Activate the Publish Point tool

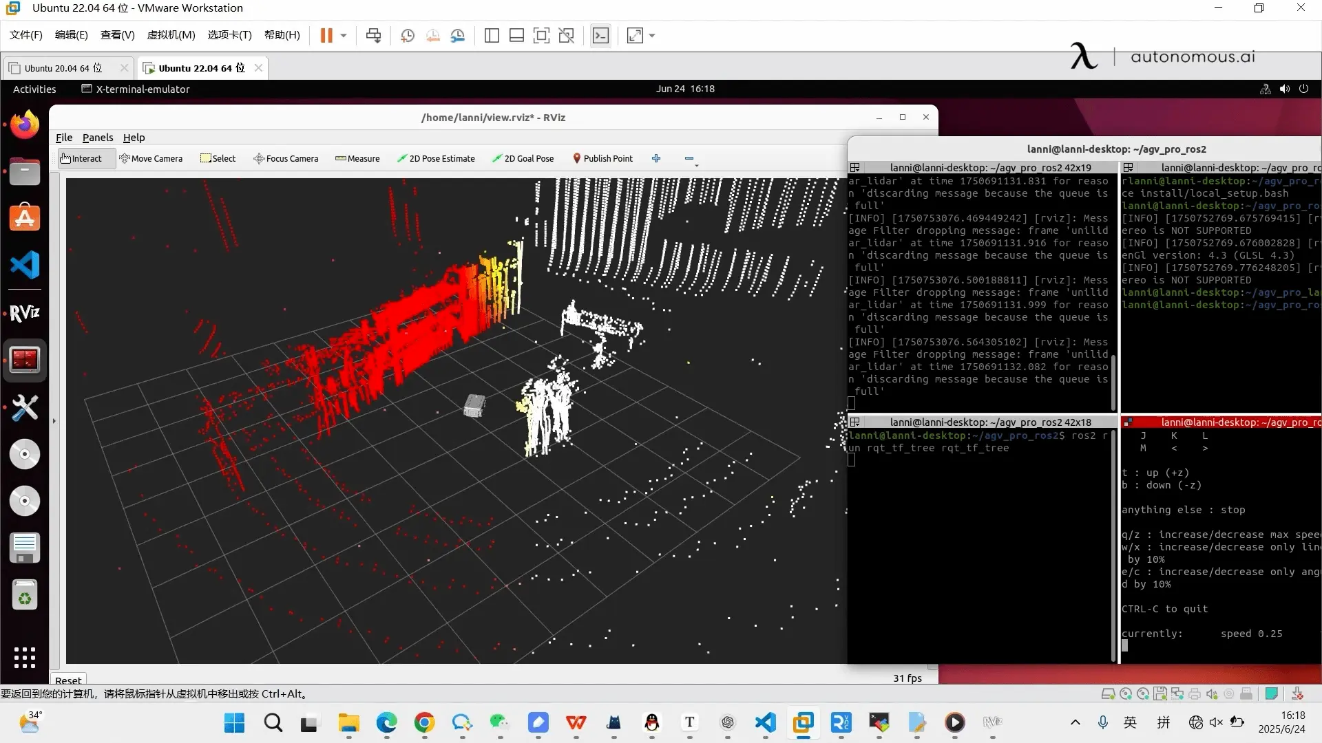tap(602, 158)
